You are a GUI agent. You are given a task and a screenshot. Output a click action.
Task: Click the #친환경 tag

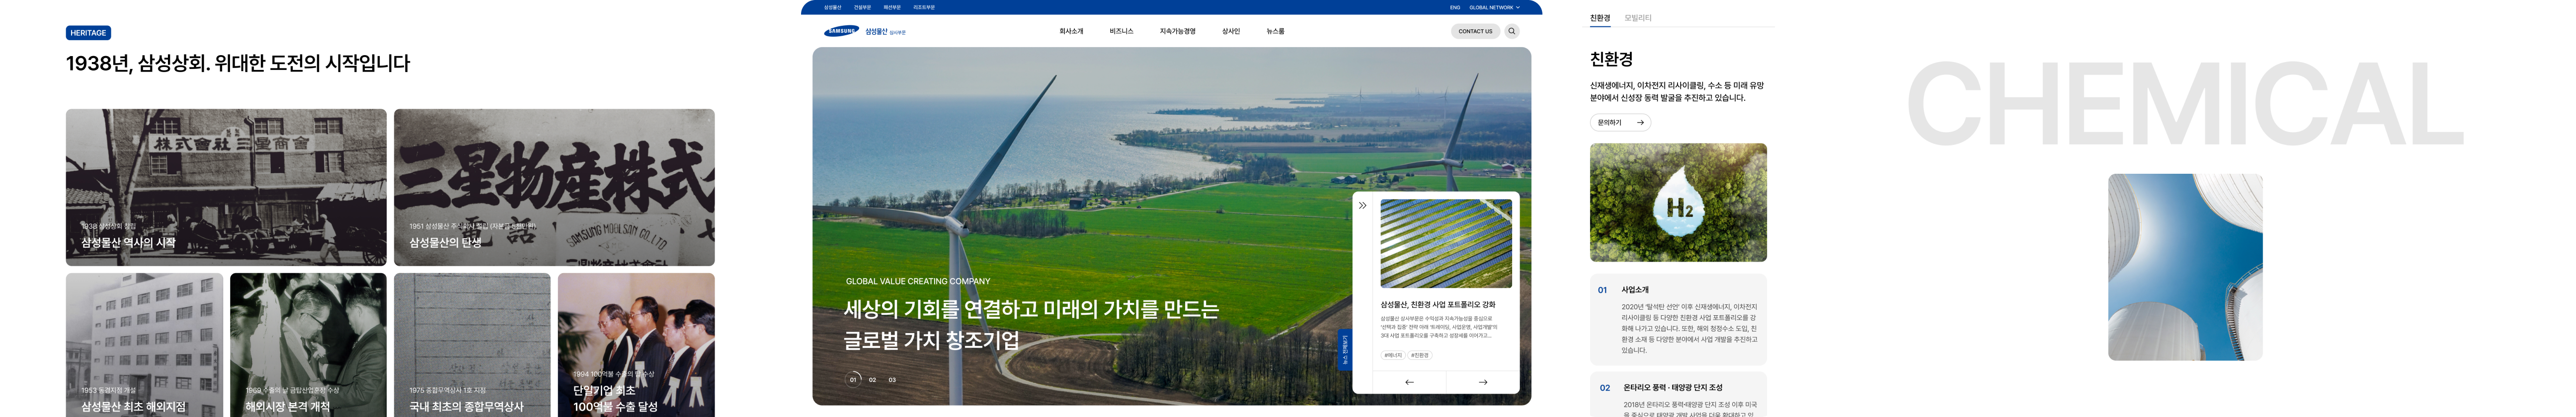pos(1420,355)
